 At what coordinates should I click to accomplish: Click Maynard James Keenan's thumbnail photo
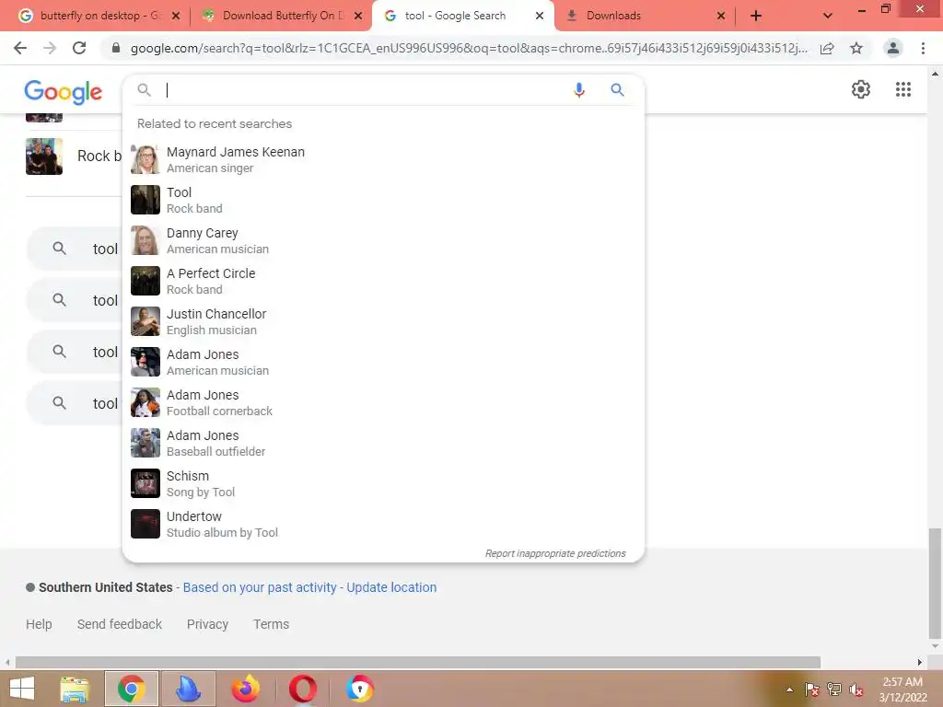(x=146, y=159)
